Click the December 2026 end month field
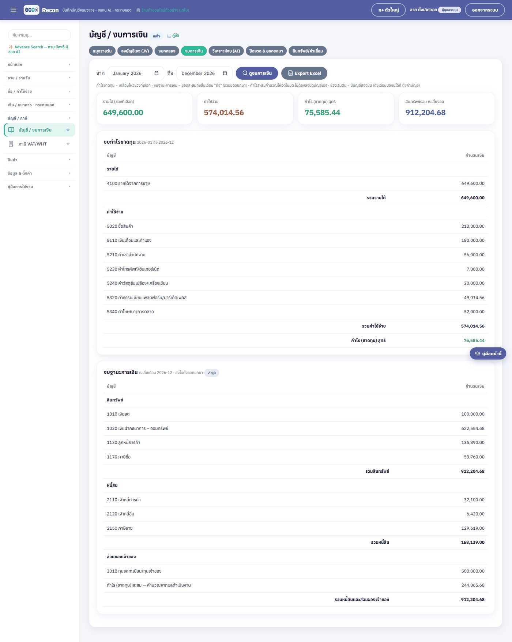 click(204, 73)
